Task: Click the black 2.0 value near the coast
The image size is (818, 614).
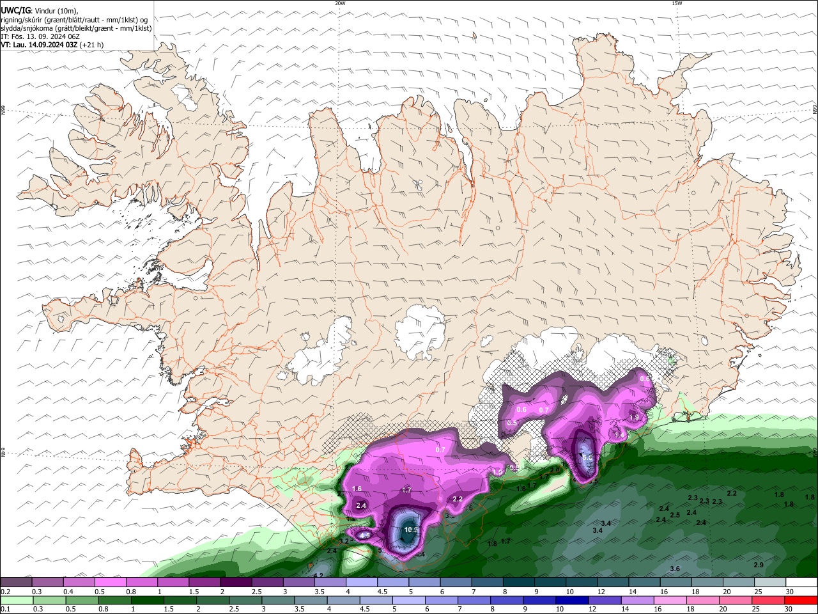Action: coord(555,470)
